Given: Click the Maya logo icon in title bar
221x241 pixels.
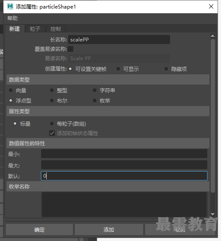Looking at the screenshot, I should pos(10,6).
